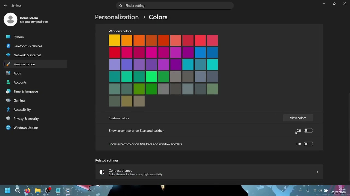Select the light lavender color swatch

pyautogui.click(x=115, y=65)
